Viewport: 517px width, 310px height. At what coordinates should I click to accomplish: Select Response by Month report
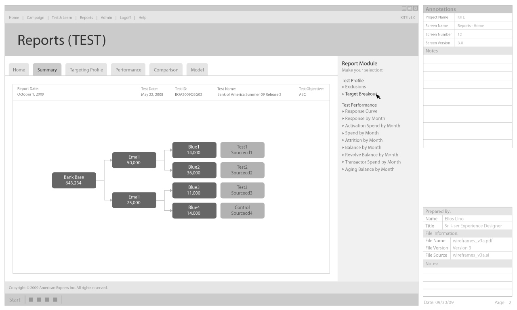[x=365, y=119]
